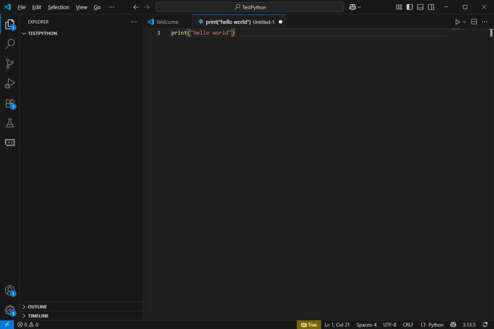The height and width of the screenshot is (329, 494).
Task: Select the 3.13.5 Python interpreter
Action: coord(469,324)
